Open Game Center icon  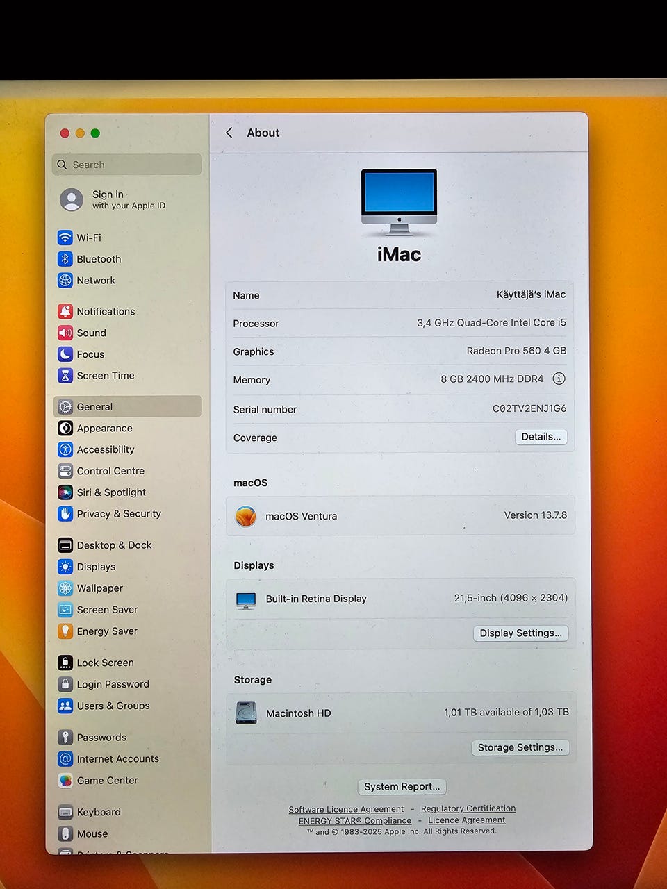click(65, 781)
